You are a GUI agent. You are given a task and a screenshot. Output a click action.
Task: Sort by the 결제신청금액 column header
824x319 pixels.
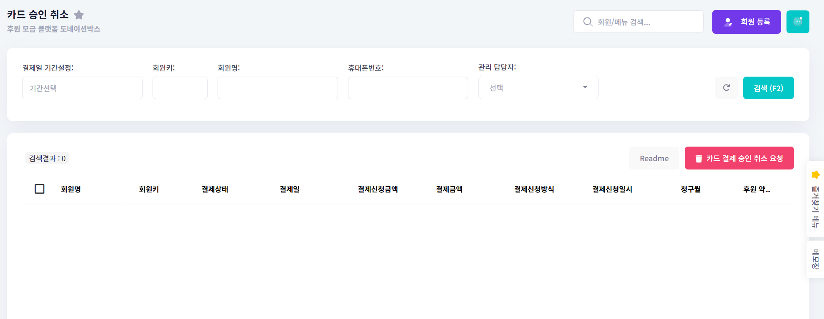[x=378, y=189]
